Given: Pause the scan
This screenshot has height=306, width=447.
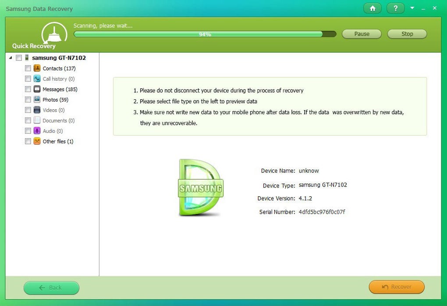Looking at the screenshot, I should pos(362,34).
